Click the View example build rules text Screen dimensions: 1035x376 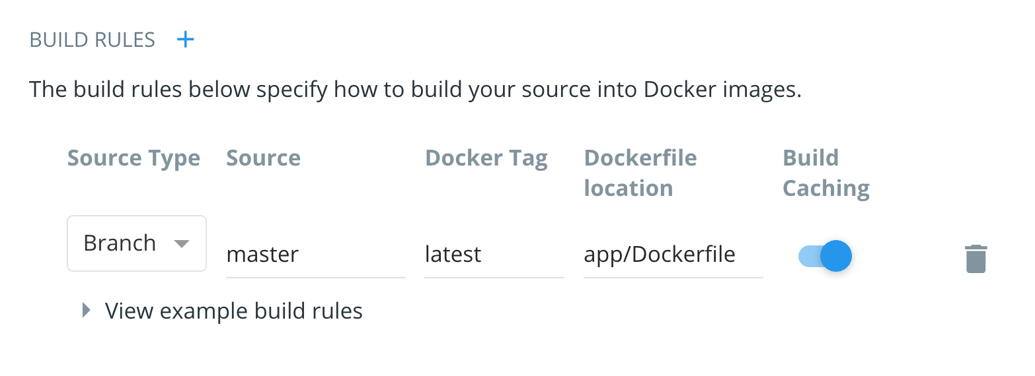click(x=233, y=311)
